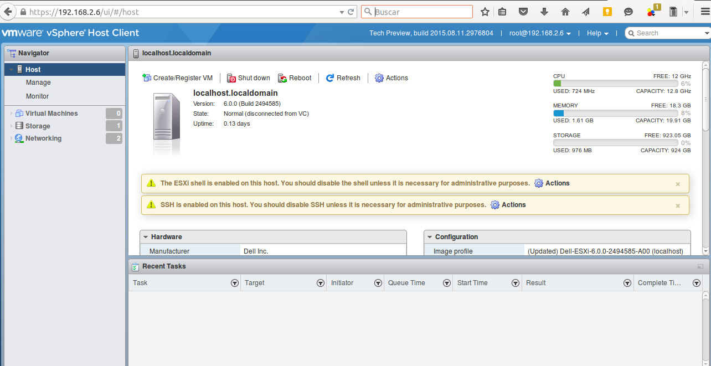Image resolution: width=711 pixels, height=366 pixels.
Task: Open the browser bookmarks list icon
Action: [x=502, y=12]
